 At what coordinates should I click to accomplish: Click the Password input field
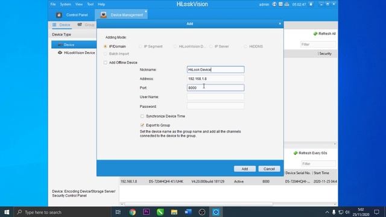tap(215, 106)
